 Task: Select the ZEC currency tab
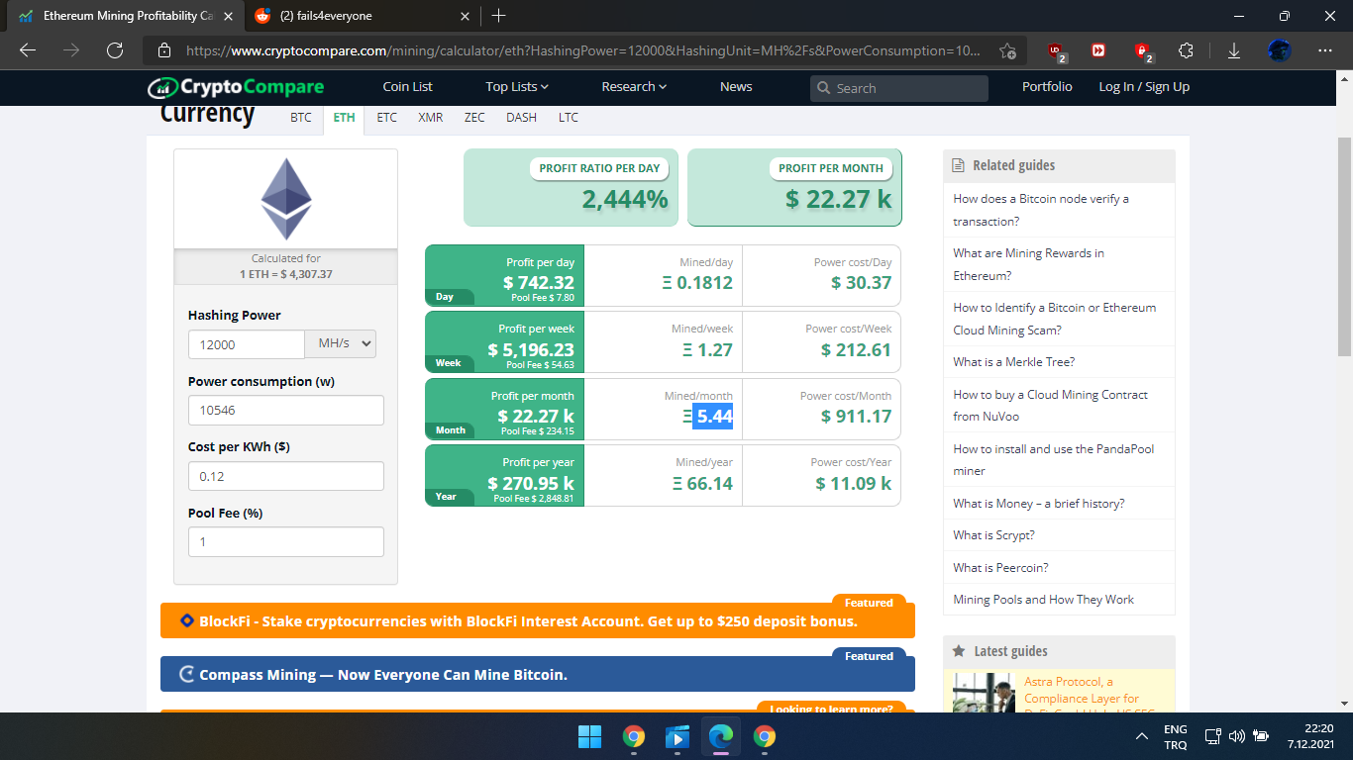[x=474, y=117]
